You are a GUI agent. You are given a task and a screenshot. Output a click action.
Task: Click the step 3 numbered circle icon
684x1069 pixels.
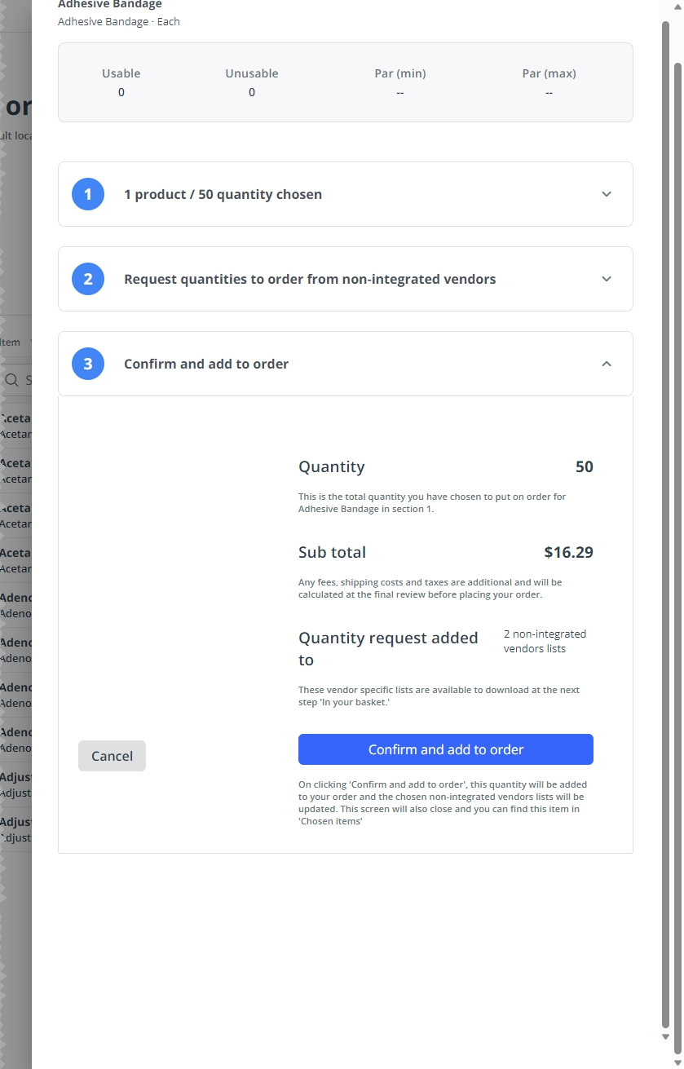[x=88, y=364]
